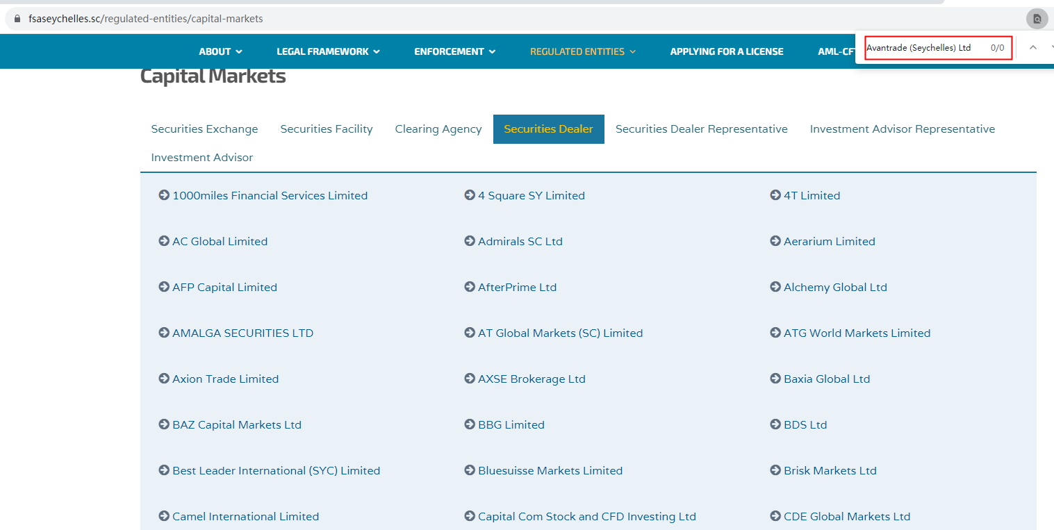
Task: Open the Investment Advisor tab
Action: click(202, 158)
